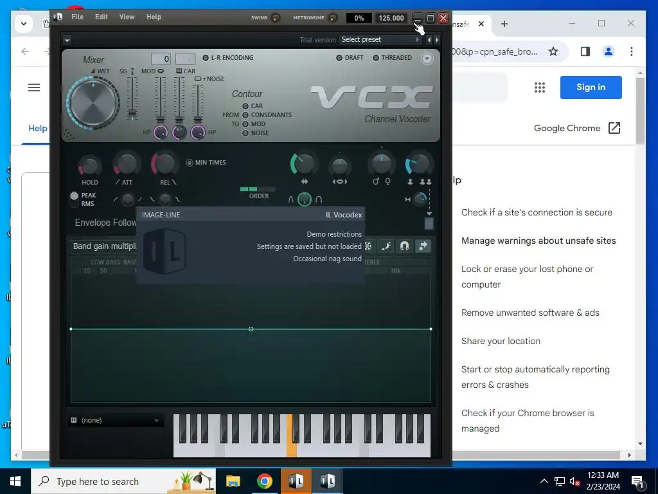Viewport: 658px width, 494px height.
Task: Open the Select preset dropdown
Action: pos(380,39)
